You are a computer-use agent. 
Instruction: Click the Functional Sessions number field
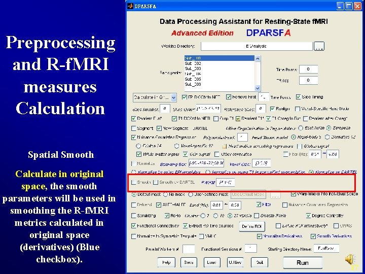coord(251,248)
